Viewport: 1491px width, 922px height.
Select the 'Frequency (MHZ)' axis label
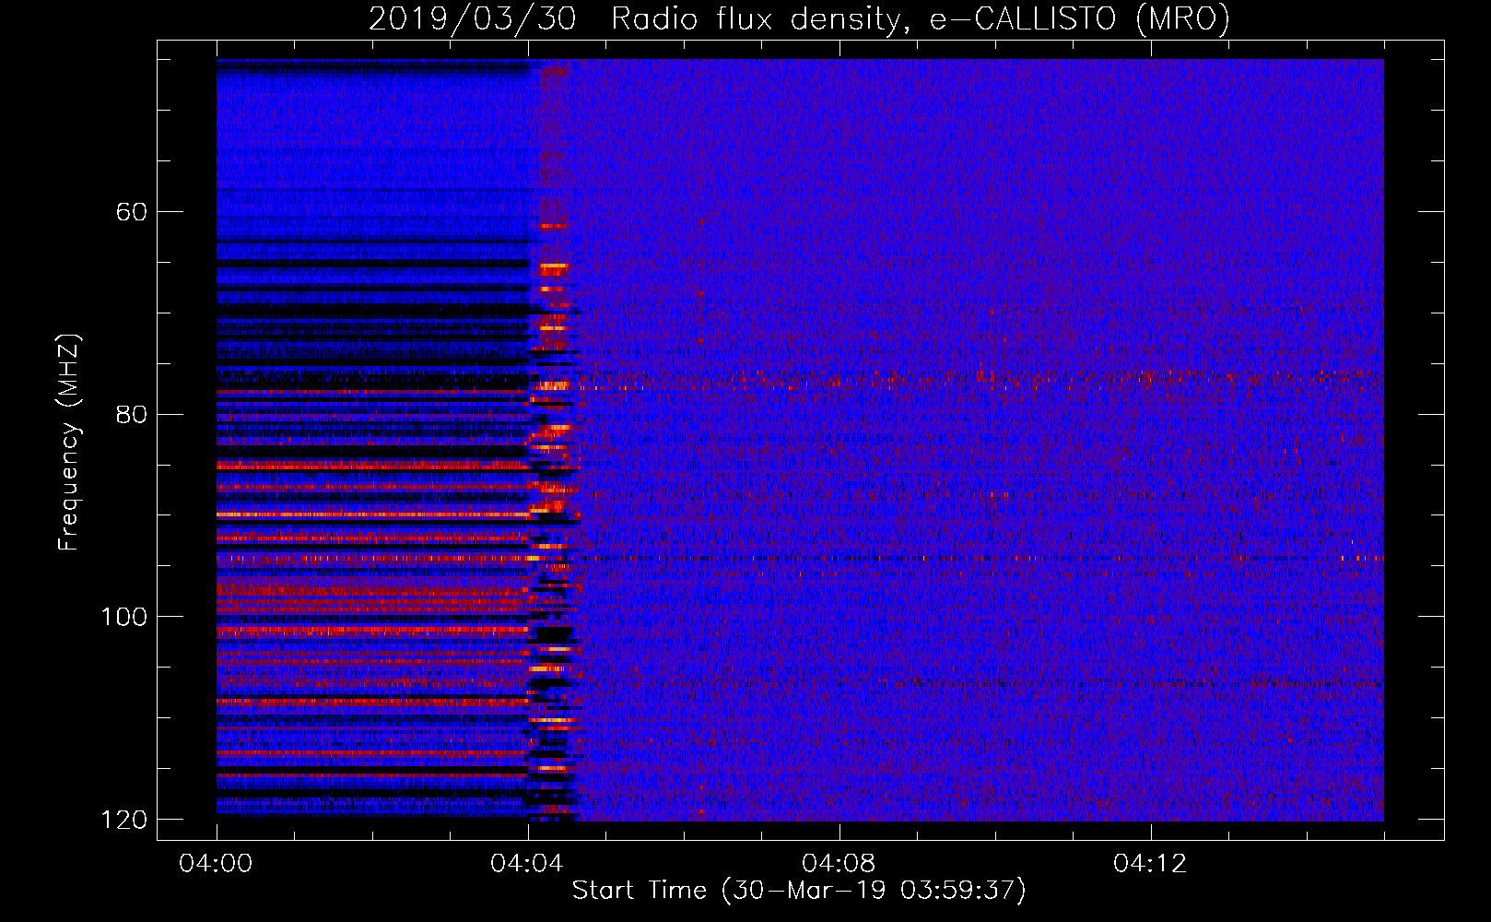click(x=69, y=442)
